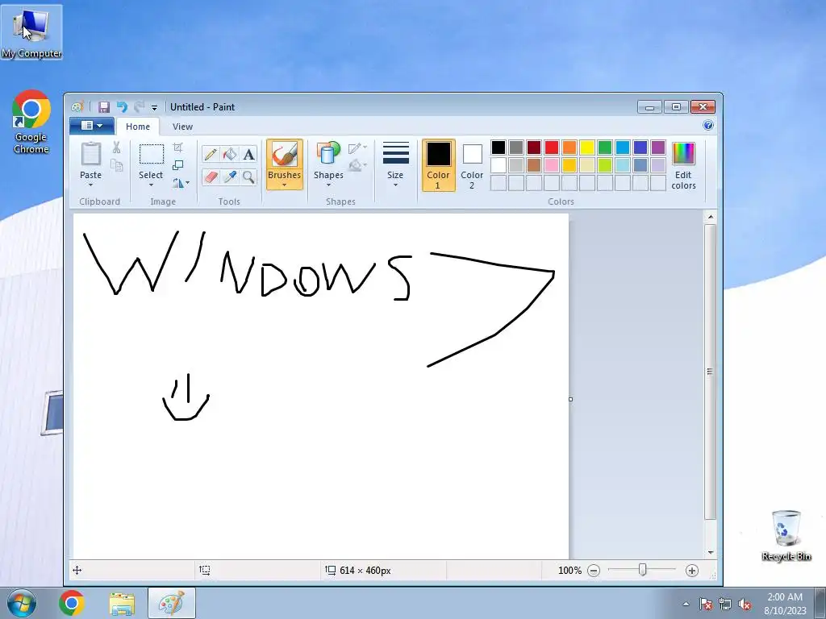Select the Fill with color bucket tool

230,154
